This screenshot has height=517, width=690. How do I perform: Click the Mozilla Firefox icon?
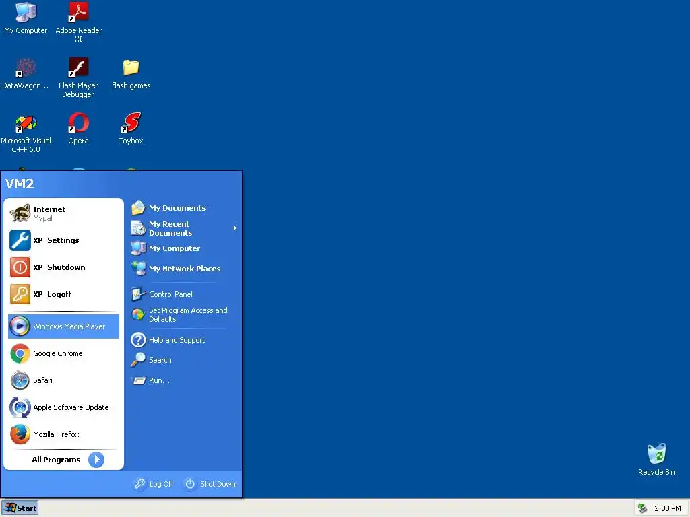[20, 434]
